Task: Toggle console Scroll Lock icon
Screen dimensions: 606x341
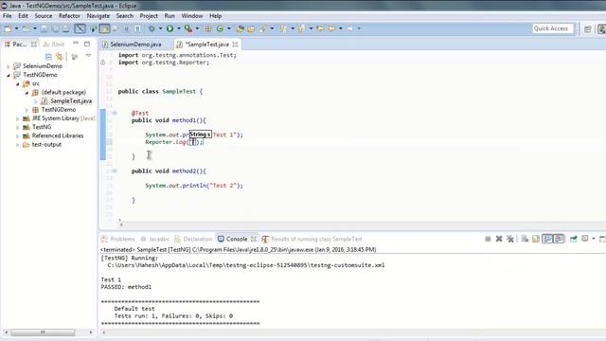Action: coord(536,239)
